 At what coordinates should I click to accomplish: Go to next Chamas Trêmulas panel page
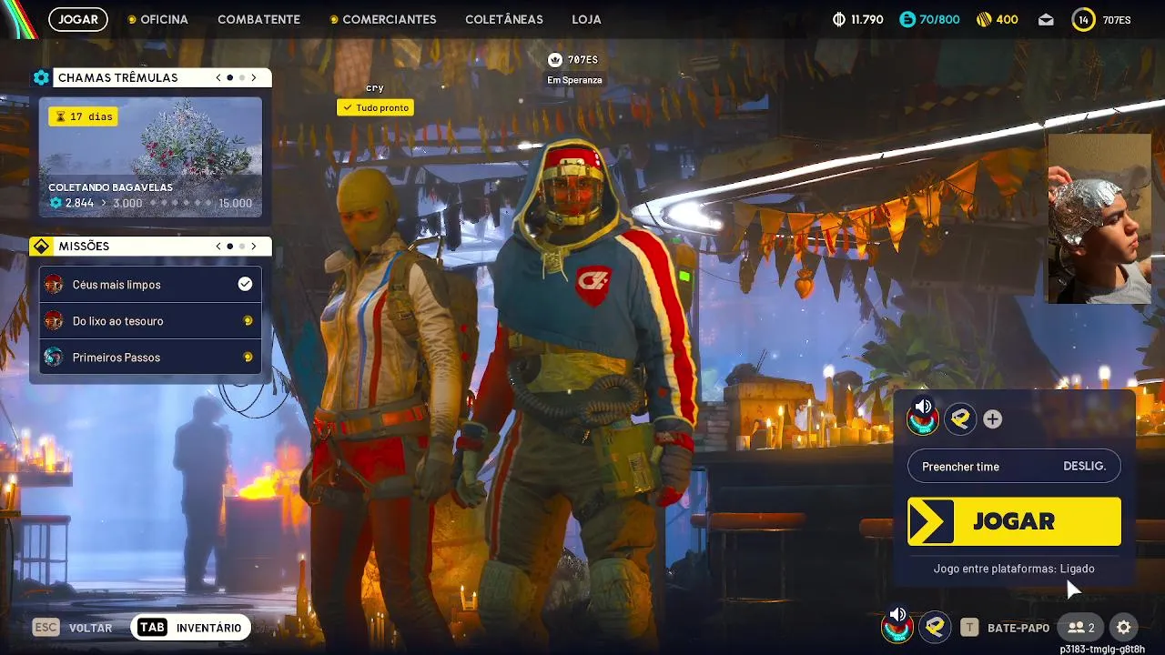tap(254, 77)
